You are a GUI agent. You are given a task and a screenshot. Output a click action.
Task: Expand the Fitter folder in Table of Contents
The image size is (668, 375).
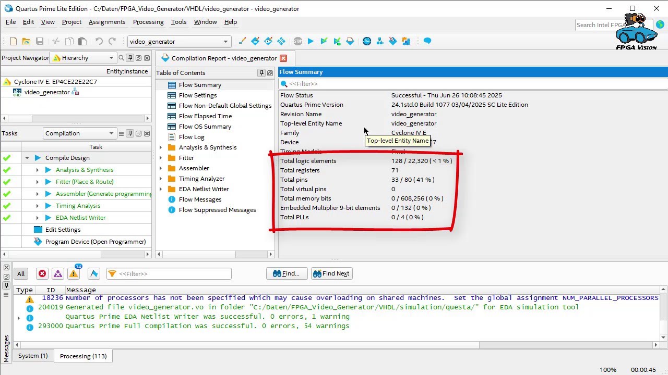click(161, 158)
